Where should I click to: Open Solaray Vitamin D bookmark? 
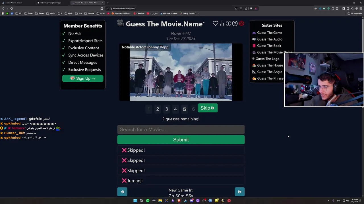[189, 13]
